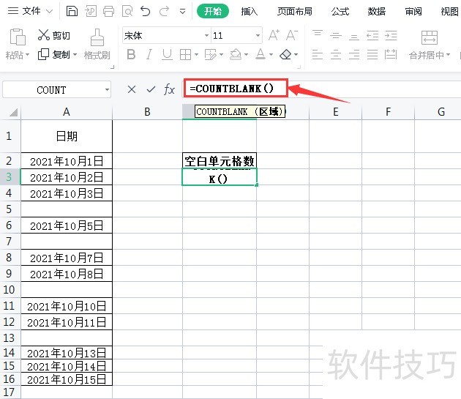Activate the Format Painter brush

(97, 37)
